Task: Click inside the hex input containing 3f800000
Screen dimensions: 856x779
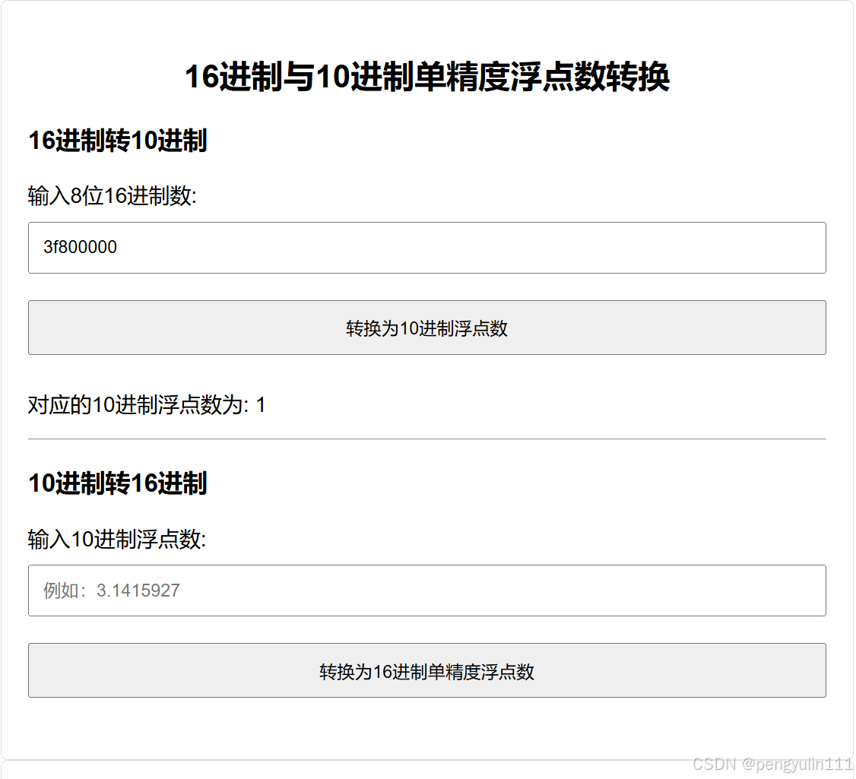Action: pyautogui.click(x=304, y=248)
